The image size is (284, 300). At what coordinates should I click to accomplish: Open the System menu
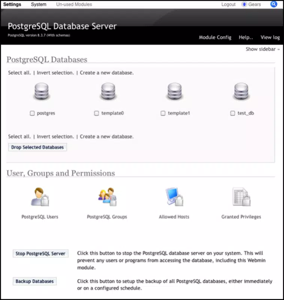pyautogui.click(x=39, y=4)
